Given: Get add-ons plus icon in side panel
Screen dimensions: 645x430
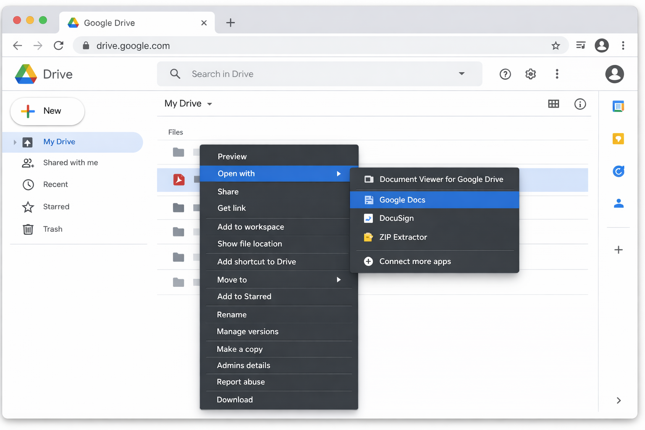Looking at the screenshot, I should [x=618, y=250].
